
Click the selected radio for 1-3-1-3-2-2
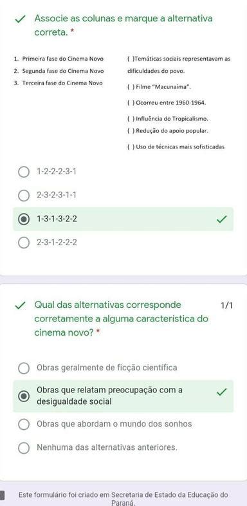[24, 219]
